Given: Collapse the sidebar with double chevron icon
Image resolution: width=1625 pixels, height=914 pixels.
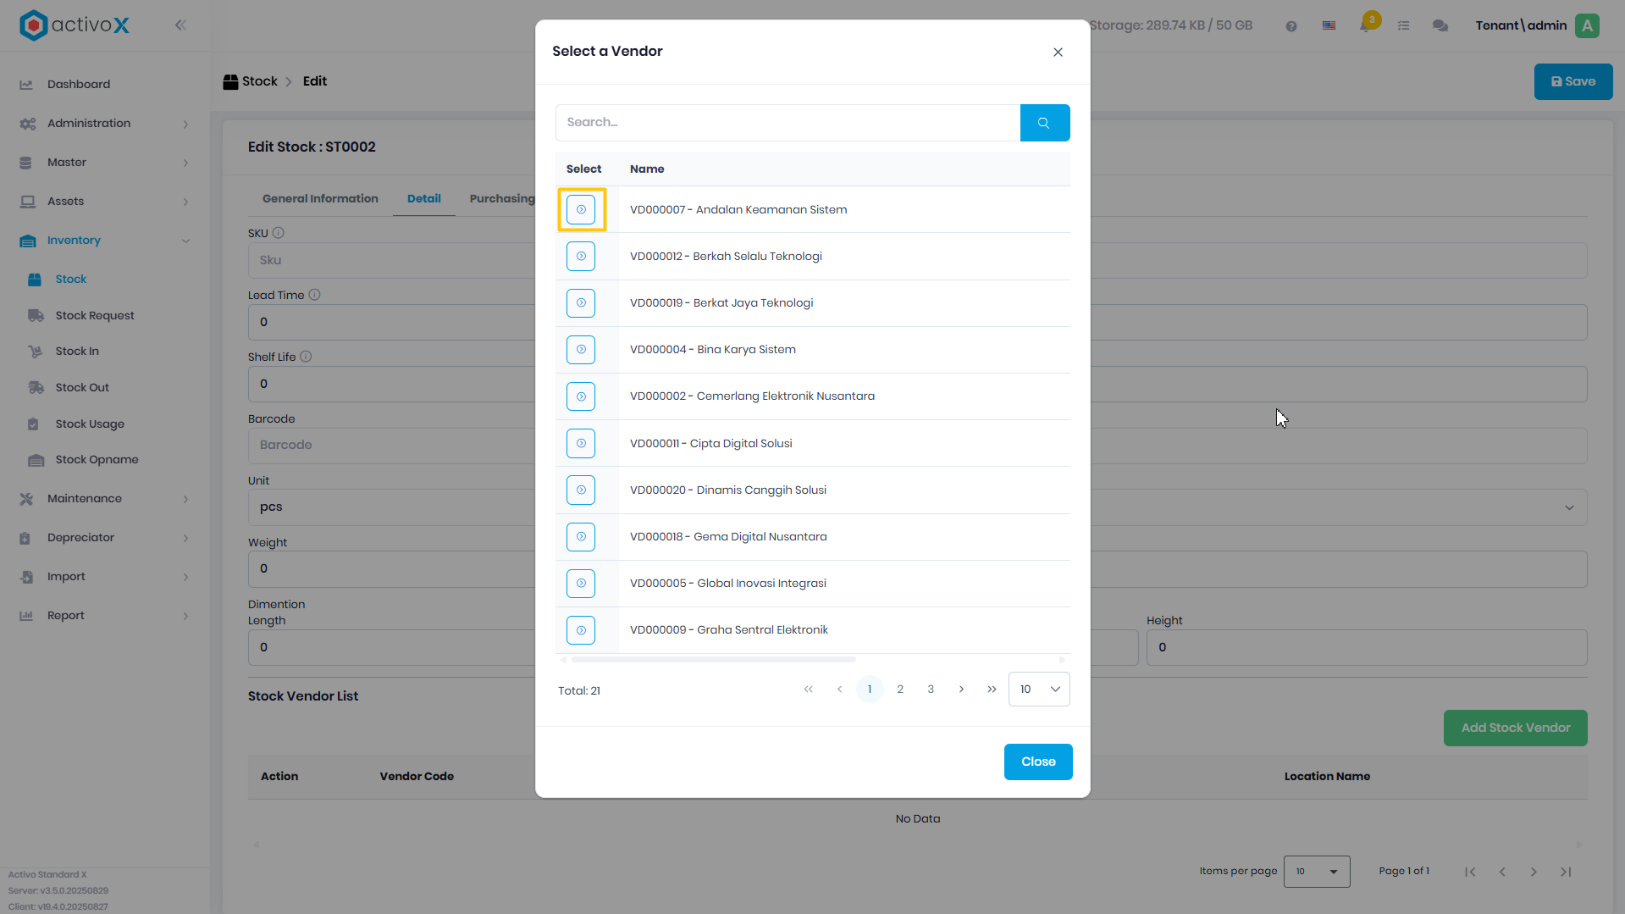Looking at the screenshot, I should pyautogui.click(x=180, y=25).
